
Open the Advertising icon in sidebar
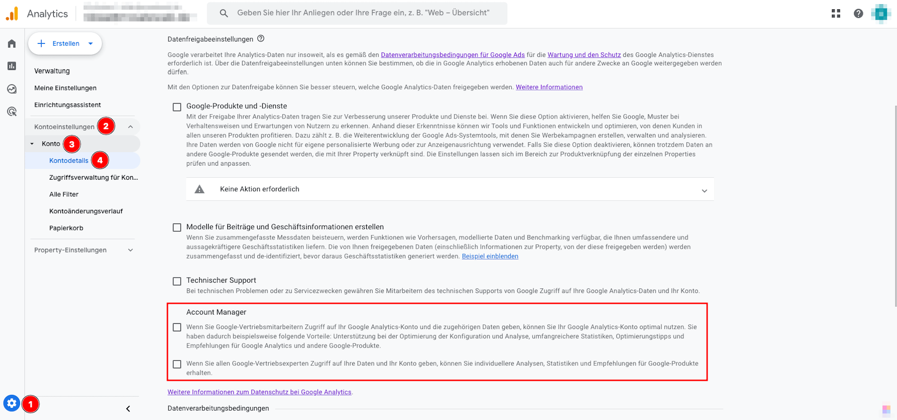(12, 112)
